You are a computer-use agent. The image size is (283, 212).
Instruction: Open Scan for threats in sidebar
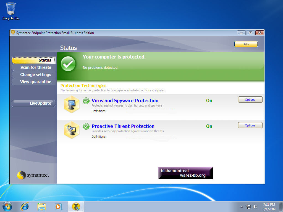coord(33,67)
